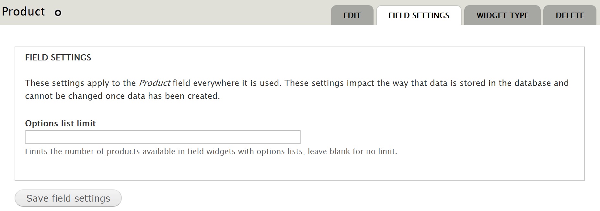The width and height of the screenshot is (600, 211).
Task: Click the Options list limit label
Action: tap(61, 123)
